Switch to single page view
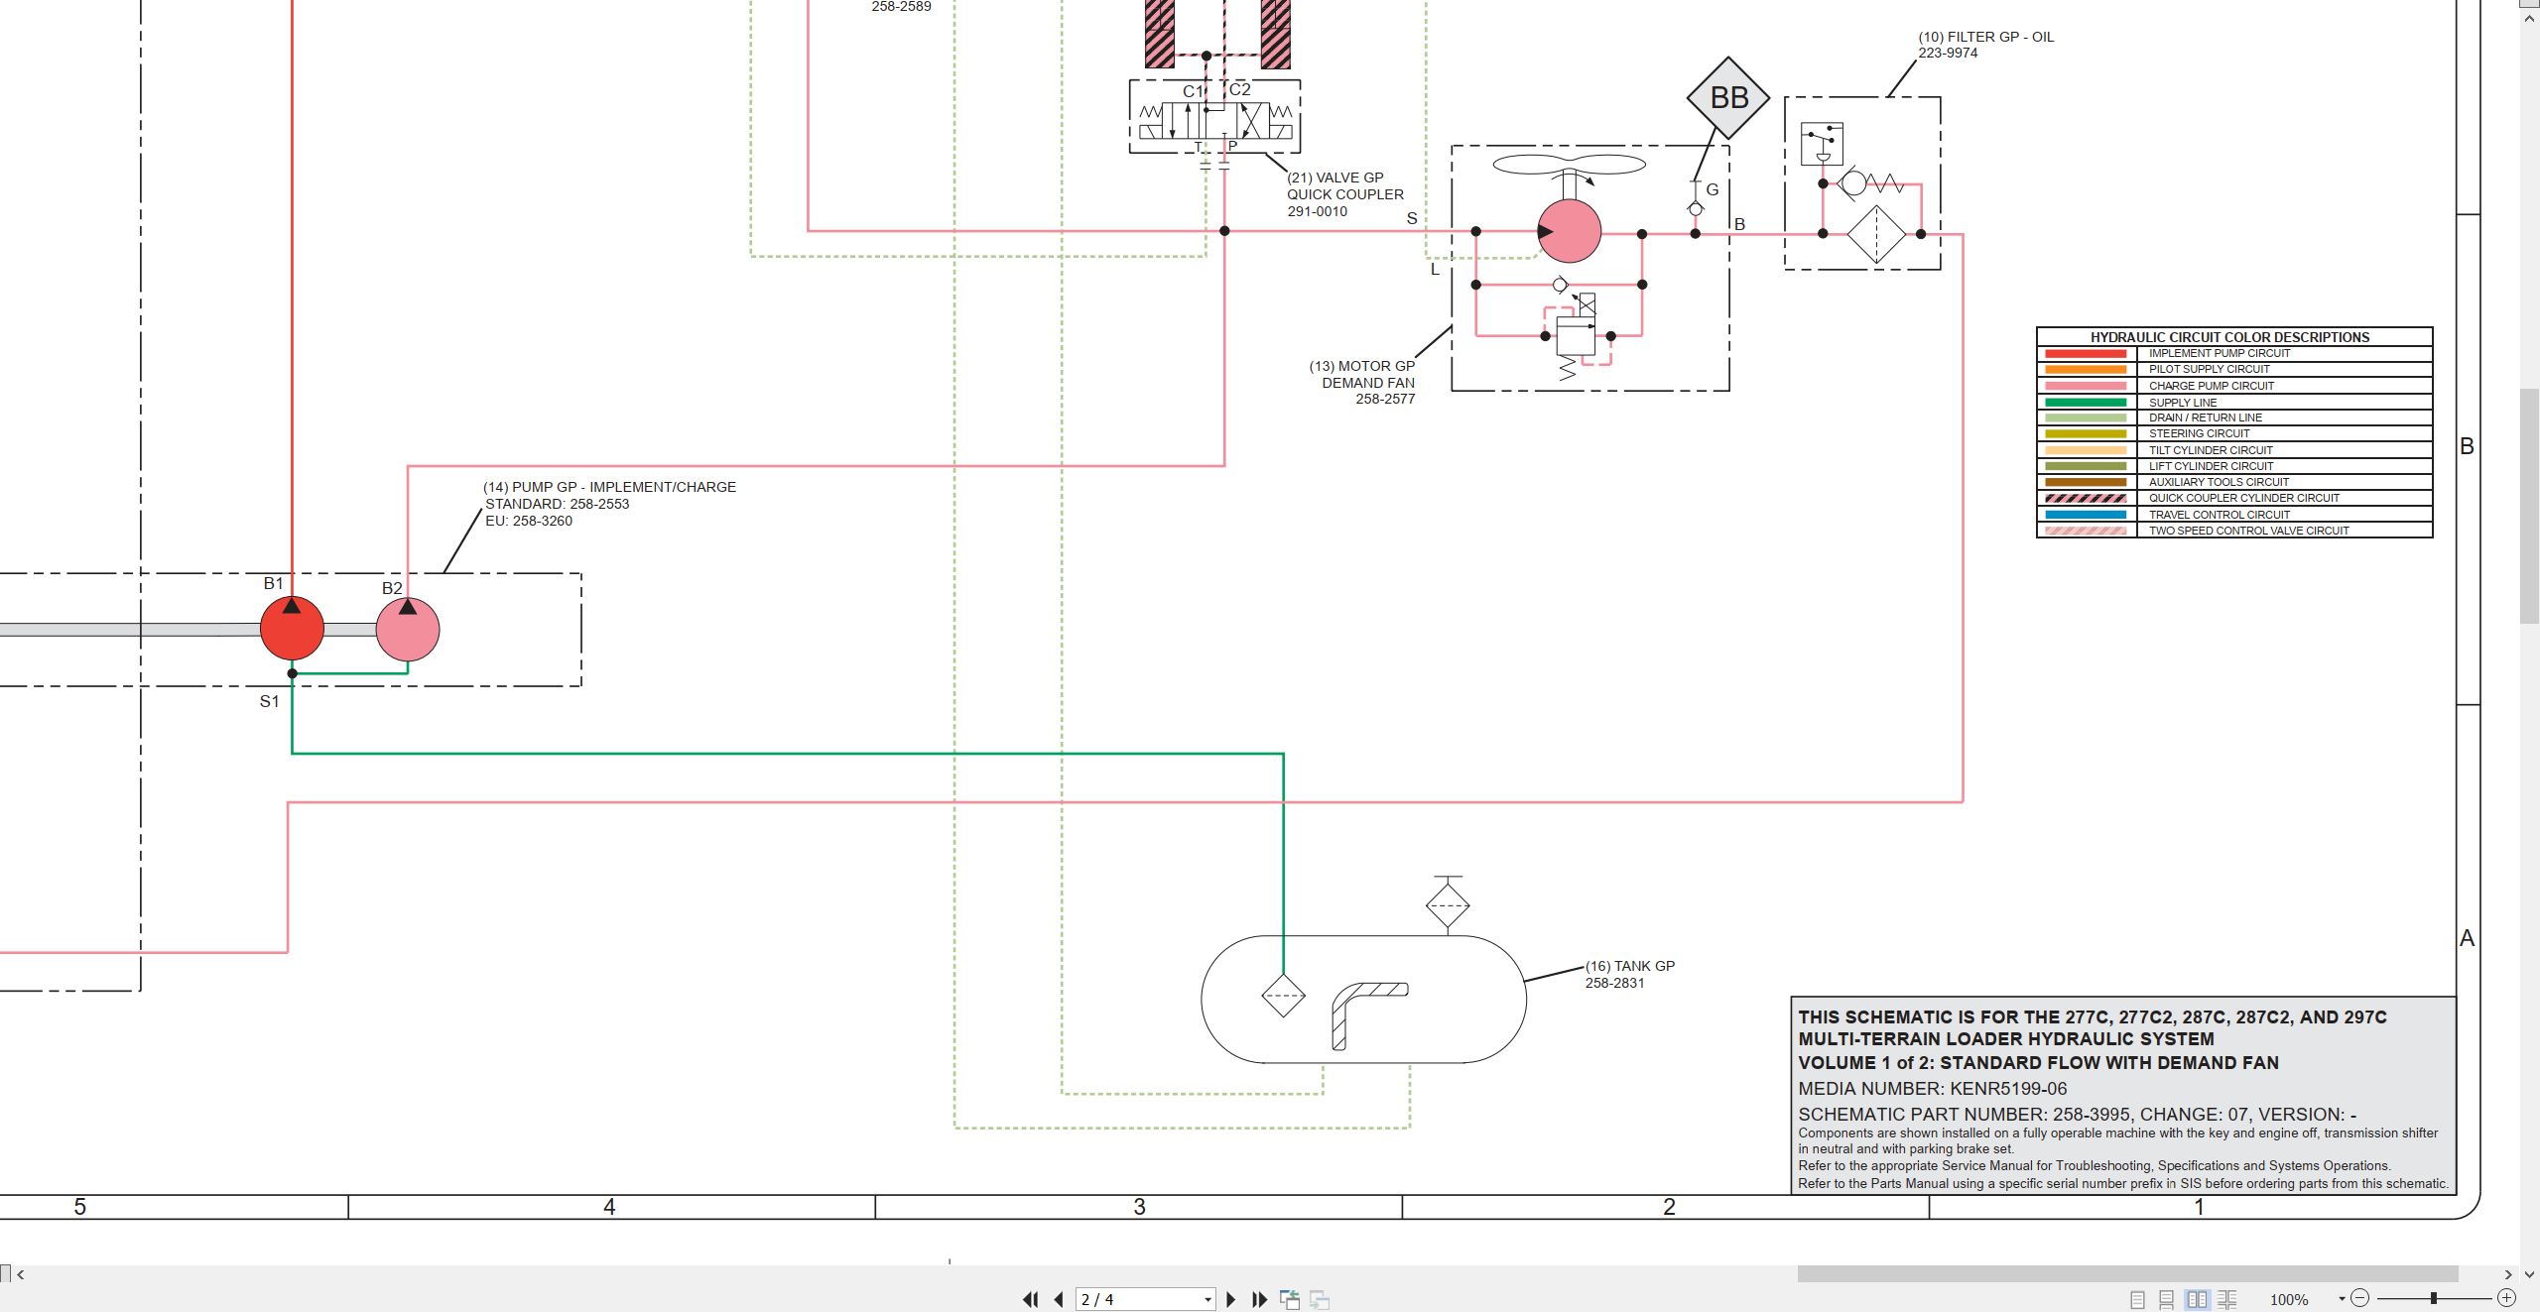The width and height of the screenshot is (2540, 1312). pyautogui.click(x=2137, y=1299)
